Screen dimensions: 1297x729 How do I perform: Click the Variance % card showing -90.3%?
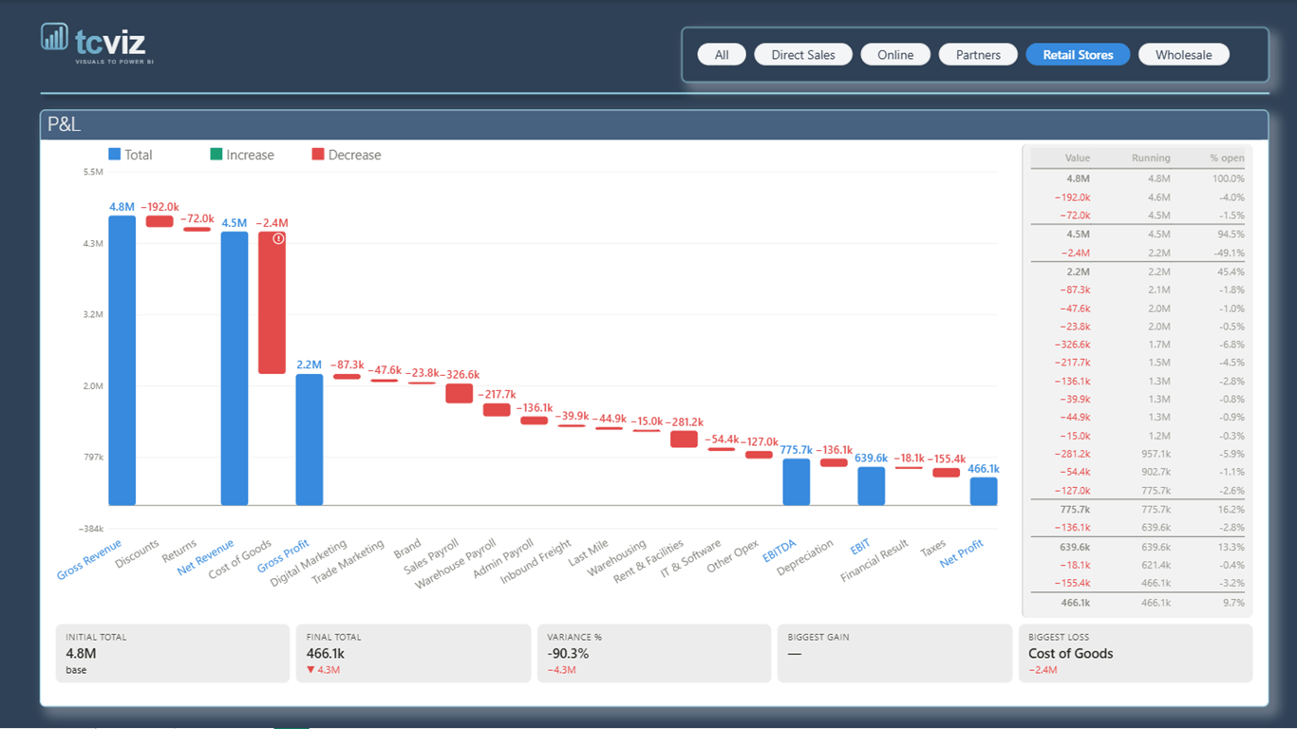pyautogui.click(x=654, y=653)
